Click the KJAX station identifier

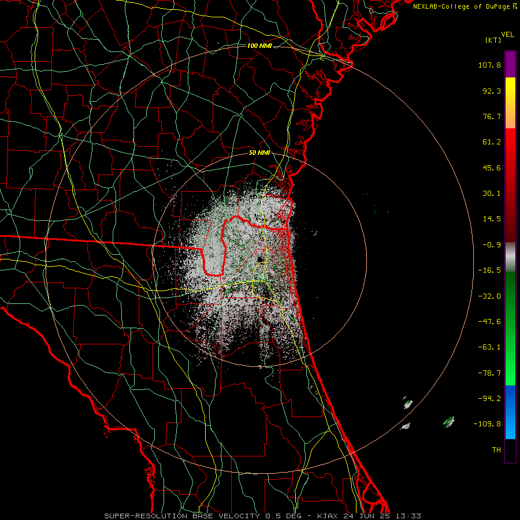pyautogui.click(x=328, y=516)
